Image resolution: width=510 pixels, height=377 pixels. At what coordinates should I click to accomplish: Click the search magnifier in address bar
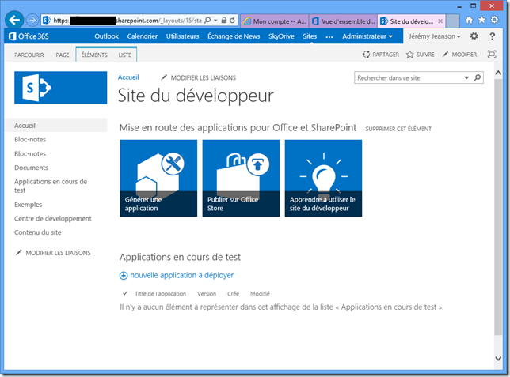coord(207,21)
